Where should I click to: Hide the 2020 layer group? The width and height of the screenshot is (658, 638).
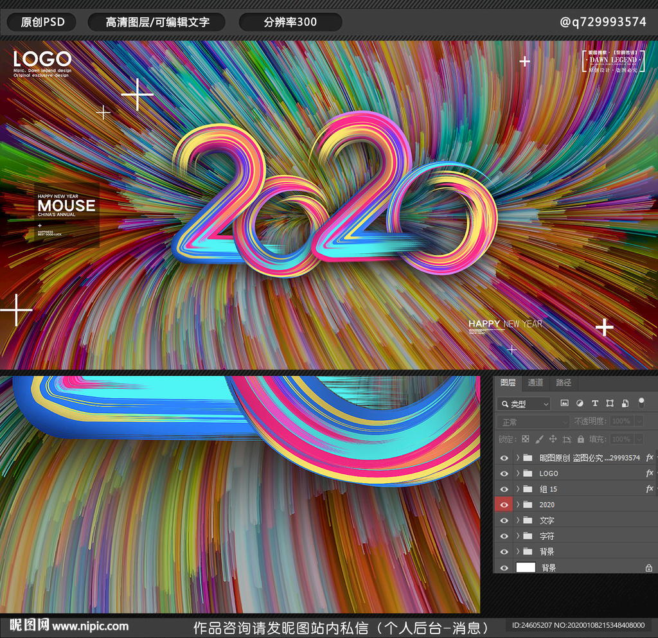[504, 505]
